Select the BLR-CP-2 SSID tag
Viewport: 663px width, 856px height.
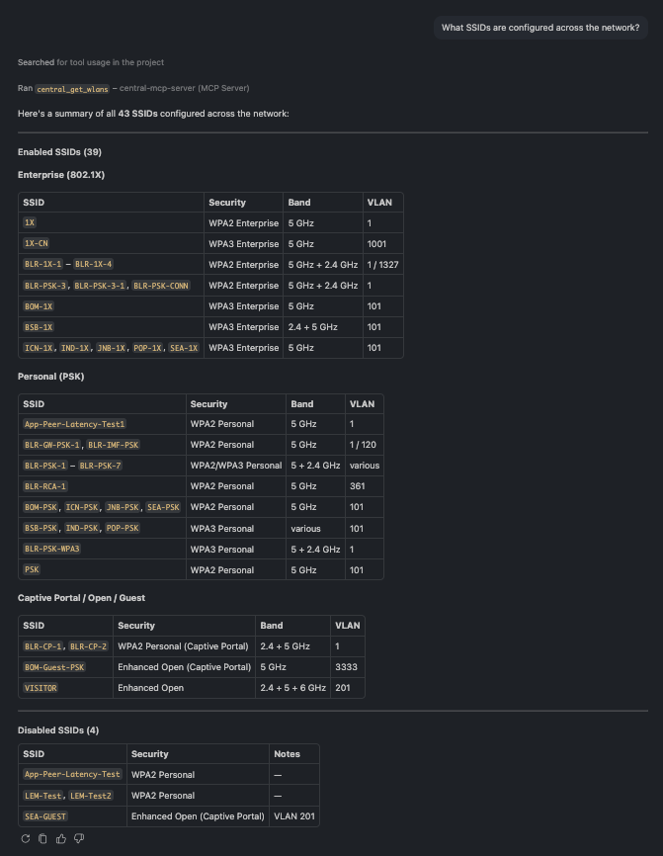coord(88,646)
